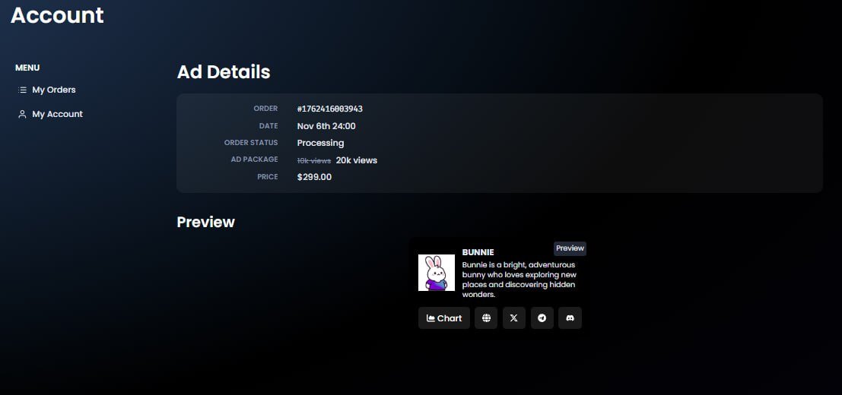Open the Chart button in ad preview
The image size is (842, 395).
[444, 318]
